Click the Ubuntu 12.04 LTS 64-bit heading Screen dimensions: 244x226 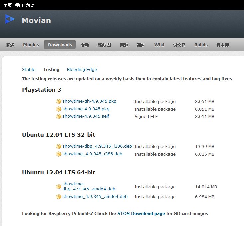click(59, 172)
